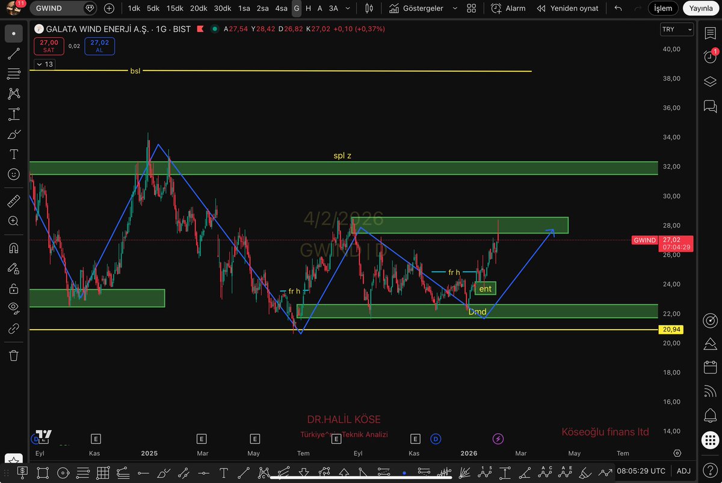
Task: Open chart settings gear near price axis
Action: click(677, 453)
